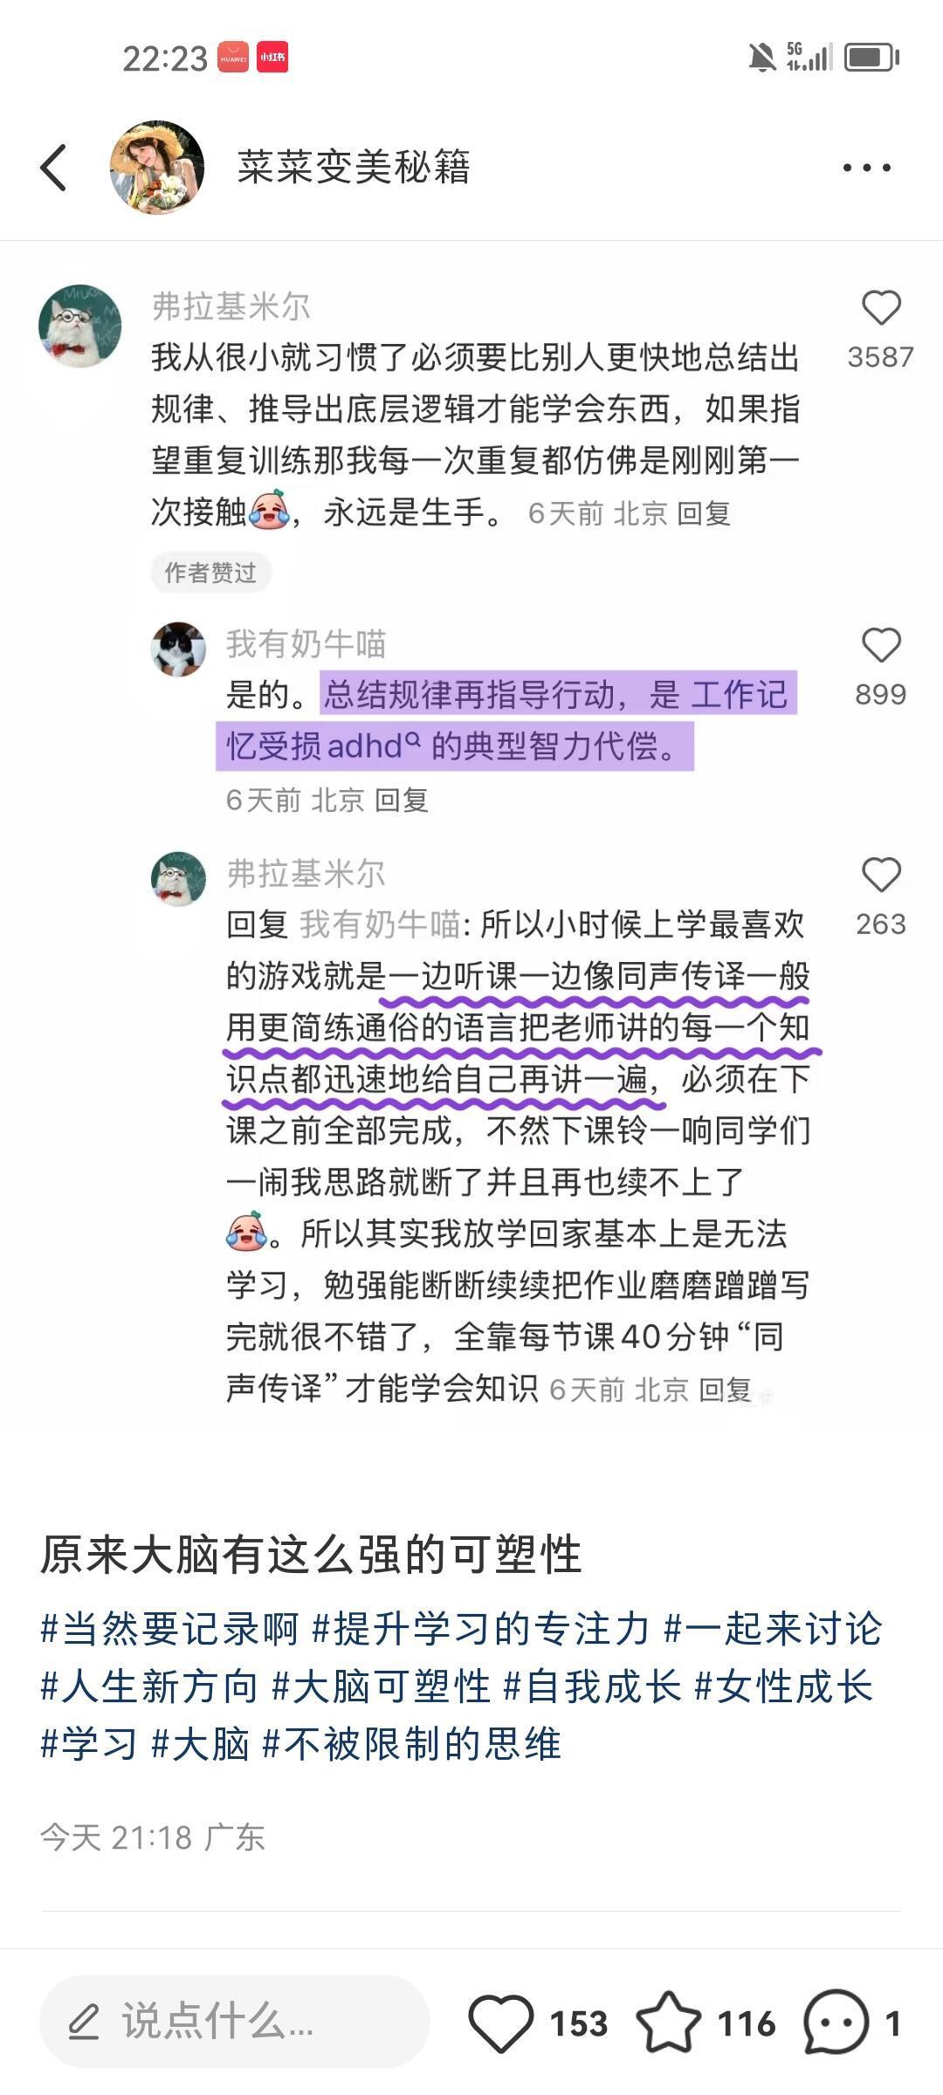
Task: Like the reply with 263 likes
Action: (x=881, y=875)
